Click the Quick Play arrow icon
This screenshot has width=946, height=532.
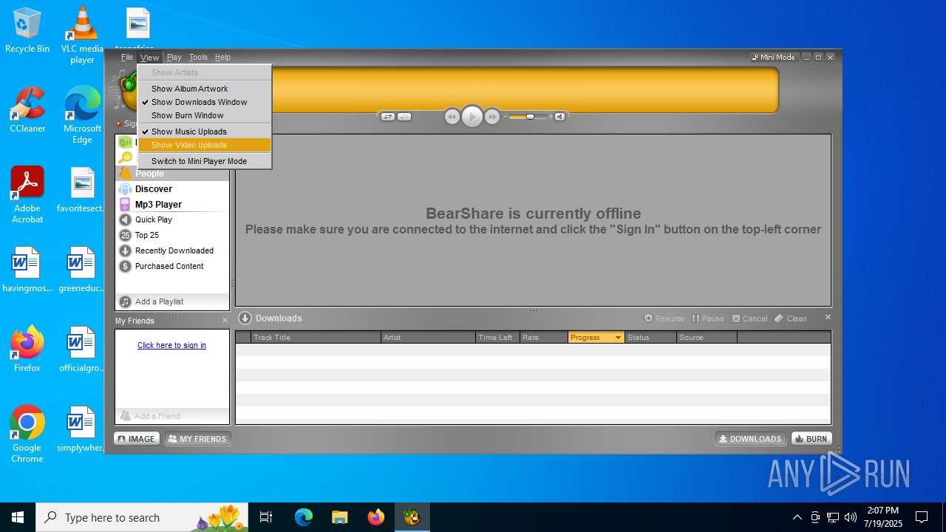click(126, 220)
